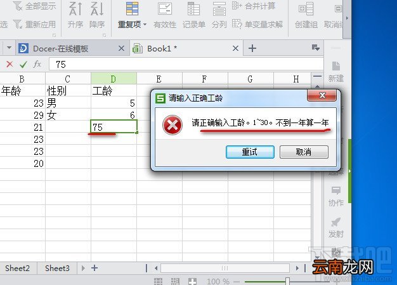This screenshot has height=285, width=397.
Task: Sort descending with the 降序 icon
Action: coord(97,9)
